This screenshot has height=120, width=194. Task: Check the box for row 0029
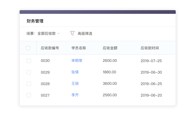29,72
